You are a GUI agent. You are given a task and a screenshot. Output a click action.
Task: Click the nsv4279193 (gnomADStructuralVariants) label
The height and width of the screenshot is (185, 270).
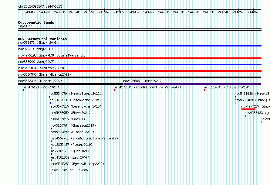click(x=52, y=55)
